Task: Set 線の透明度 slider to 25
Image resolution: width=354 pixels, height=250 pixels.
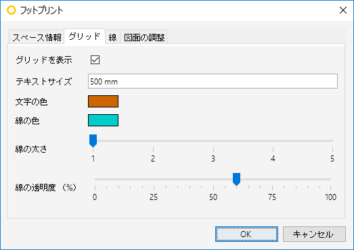Action: (x=154, y=180)
